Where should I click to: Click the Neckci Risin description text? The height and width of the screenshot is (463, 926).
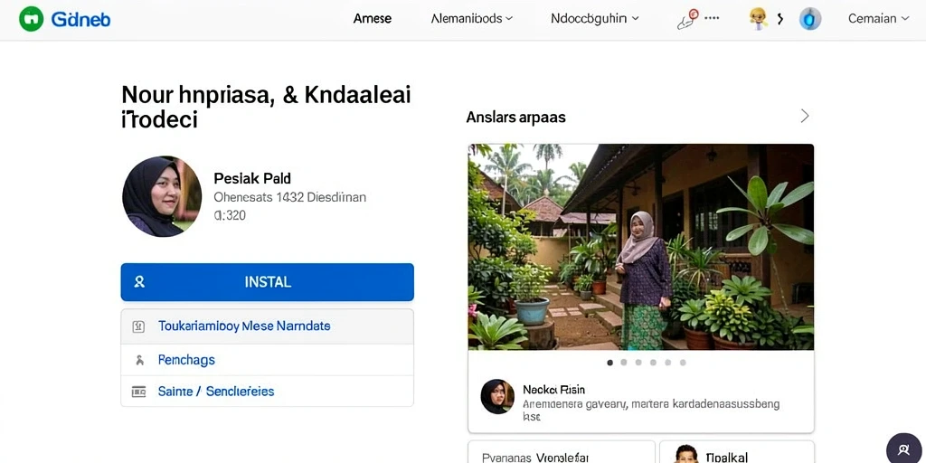point(651,410)
